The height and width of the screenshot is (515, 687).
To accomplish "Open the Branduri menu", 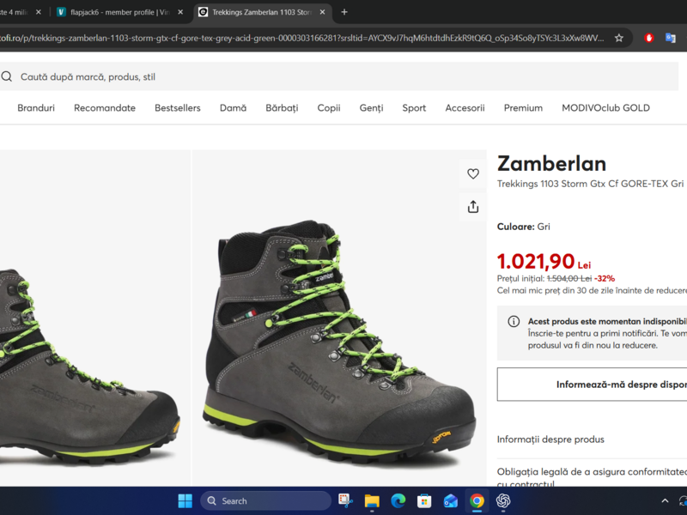I will coord(36,108).
